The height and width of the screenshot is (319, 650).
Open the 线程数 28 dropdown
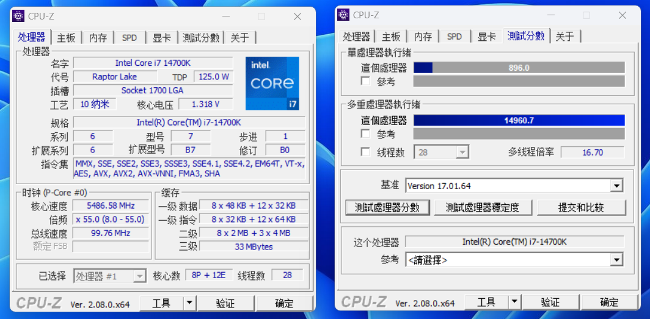pos(442,152)
